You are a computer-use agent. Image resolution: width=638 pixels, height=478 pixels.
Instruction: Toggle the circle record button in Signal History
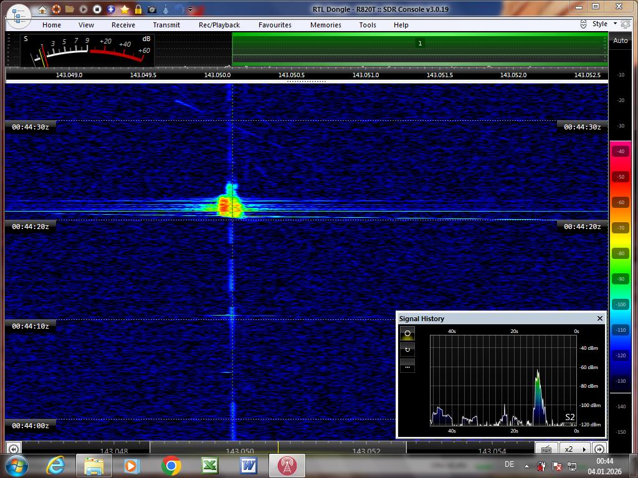(x=407, y=334)
